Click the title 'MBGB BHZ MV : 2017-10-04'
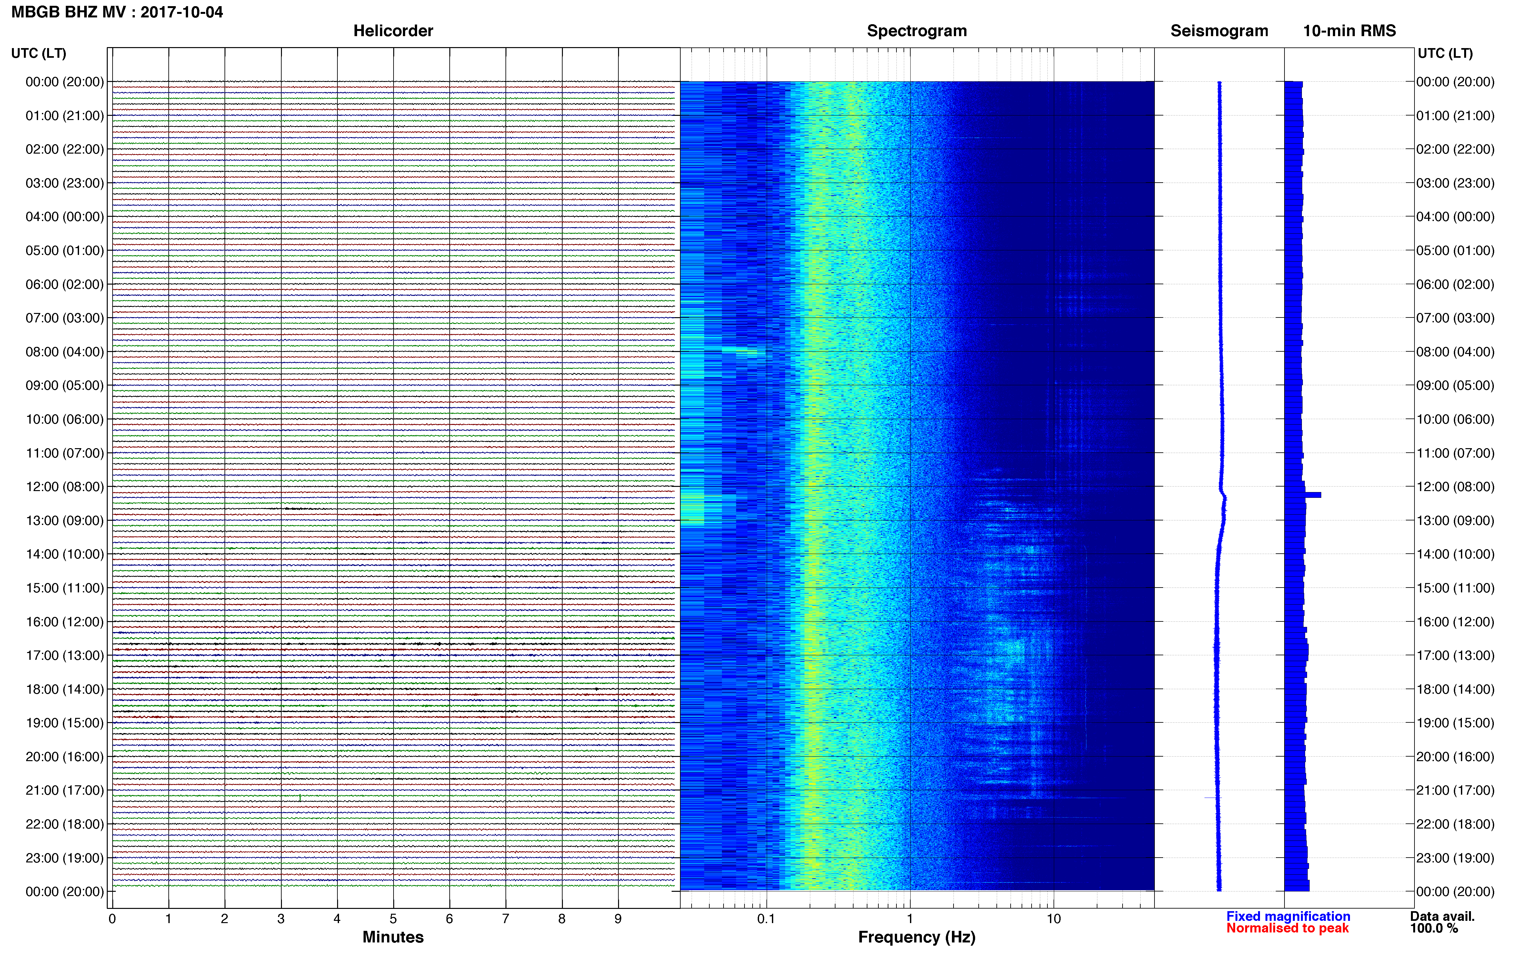This screenshot has height=956, width=1529. click(117, 12)
